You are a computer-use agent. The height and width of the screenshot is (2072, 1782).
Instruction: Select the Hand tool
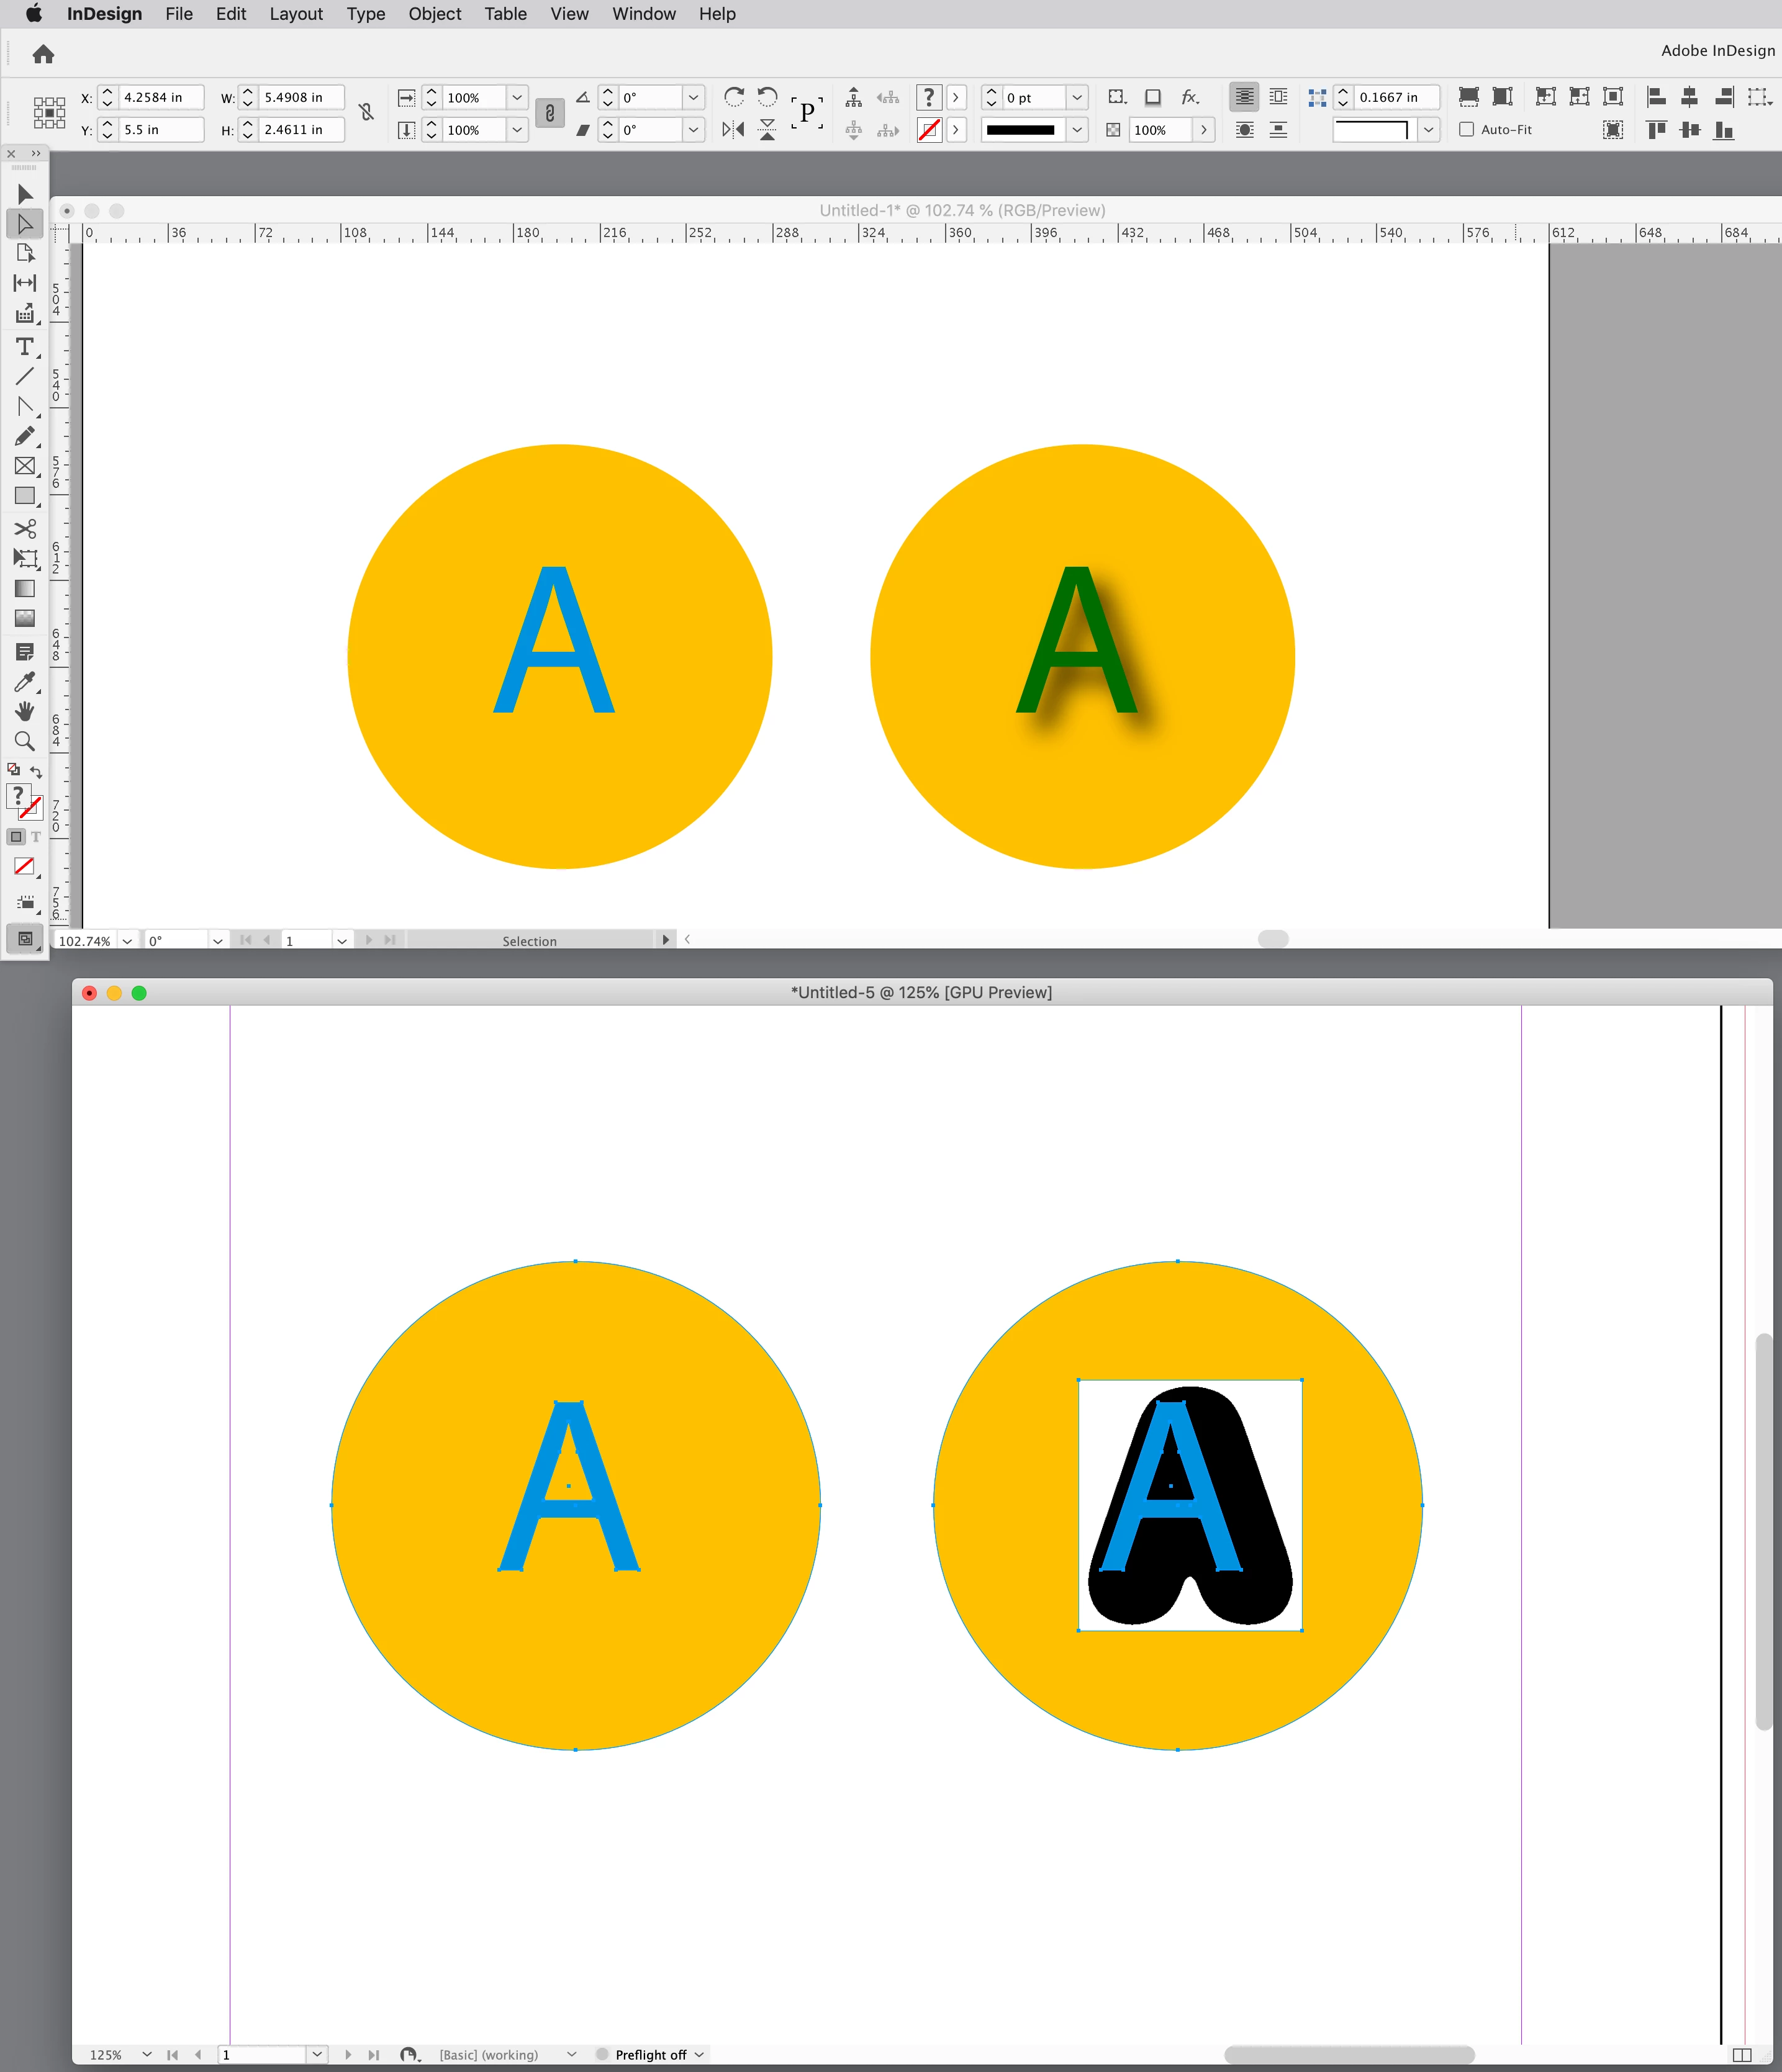click(24, 711)
